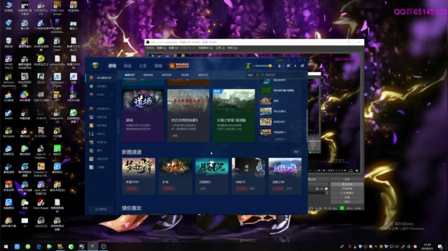448x251 pixels.
Task: Open the notification center icon in taskbar
Action: coord(440,247)
